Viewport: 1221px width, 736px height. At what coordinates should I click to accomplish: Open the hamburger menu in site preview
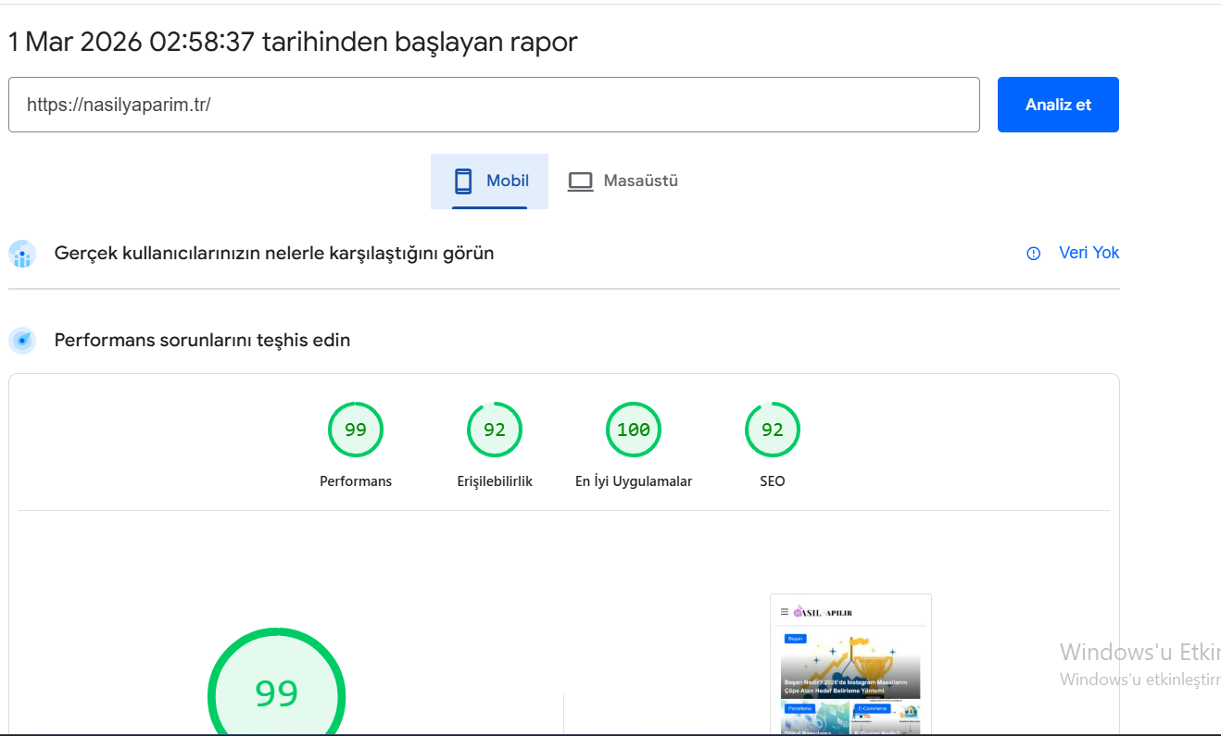(785, 612)
